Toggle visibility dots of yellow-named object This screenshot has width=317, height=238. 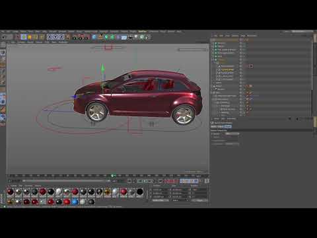241,69
